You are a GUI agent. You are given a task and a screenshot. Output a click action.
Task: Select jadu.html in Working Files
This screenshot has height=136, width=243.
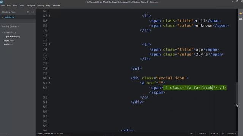tap(9, 17)
